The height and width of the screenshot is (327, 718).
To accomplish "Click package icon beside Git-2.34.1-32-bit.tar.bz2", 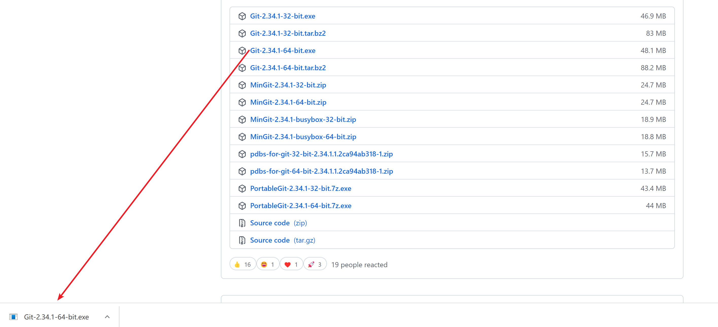I will [x=242, y=33].
